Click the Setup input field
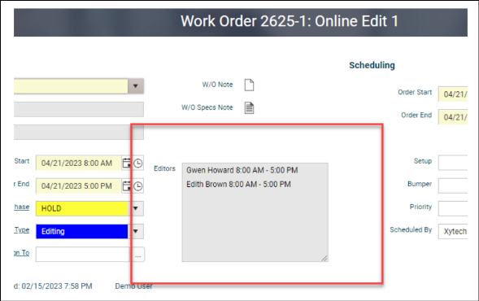 453,163
